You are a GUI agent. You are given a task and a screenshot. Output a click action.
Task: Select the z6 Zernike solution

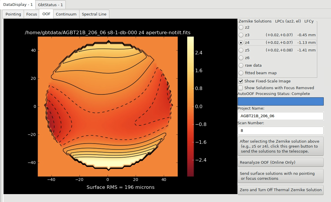(x=241, y=58)
